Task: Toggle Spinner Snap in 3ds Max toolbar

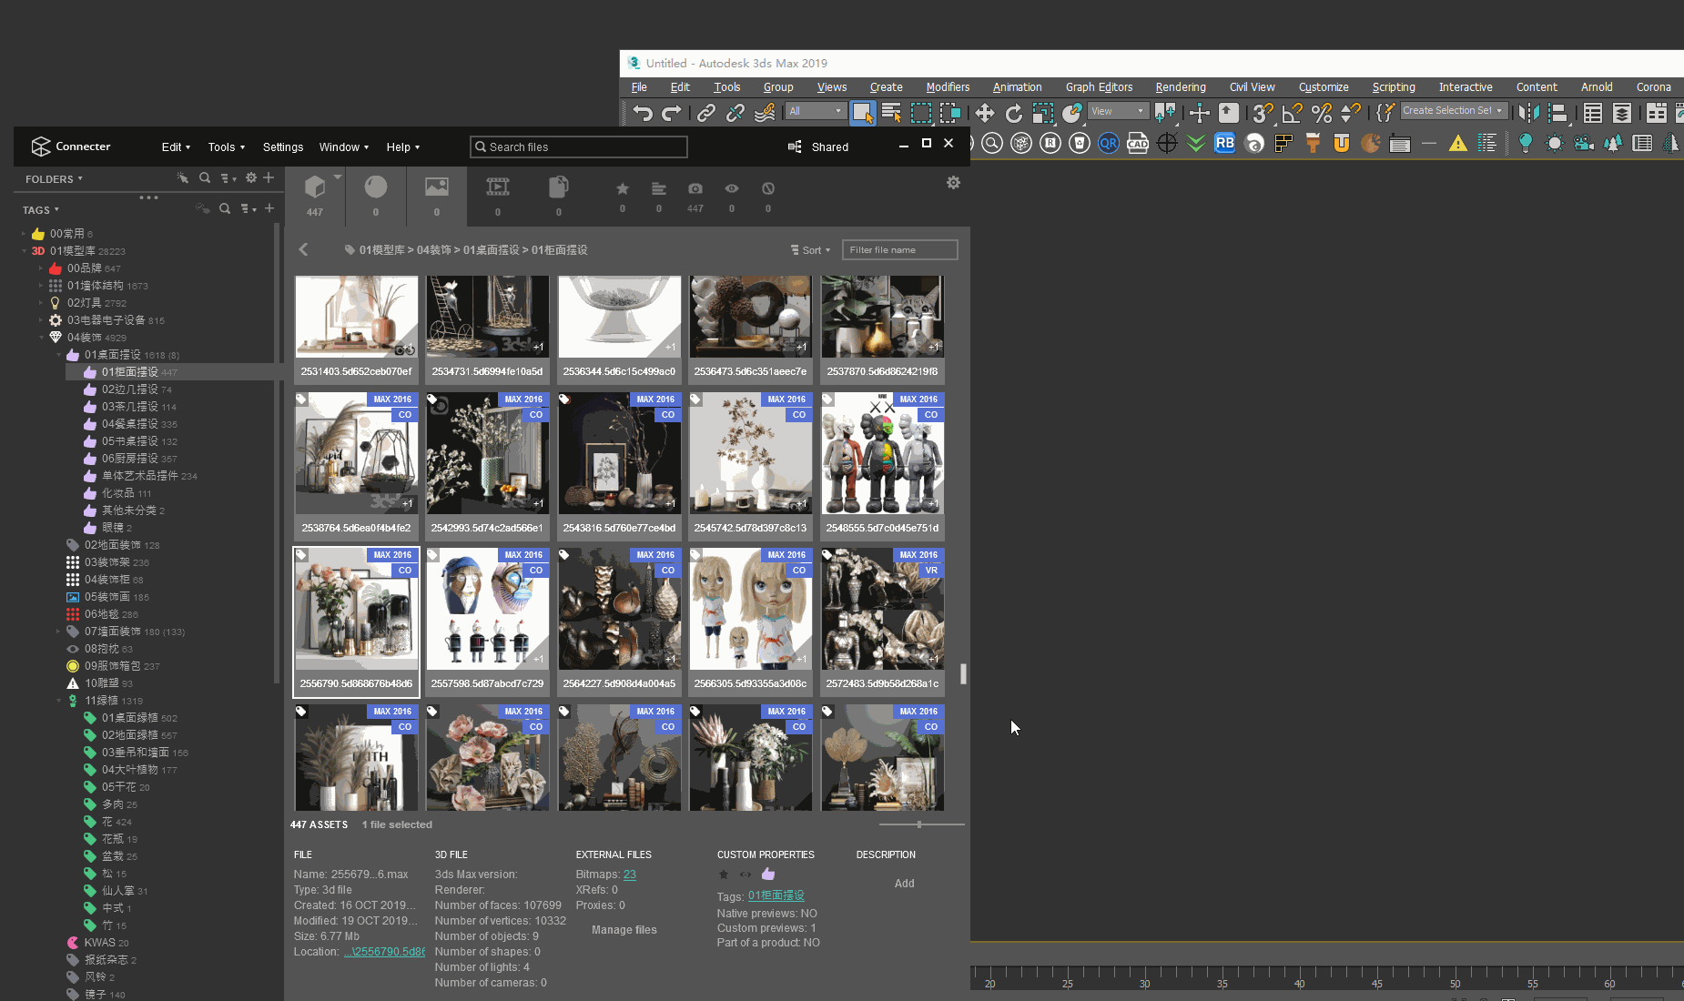Action: click(x=1350, y=113)
